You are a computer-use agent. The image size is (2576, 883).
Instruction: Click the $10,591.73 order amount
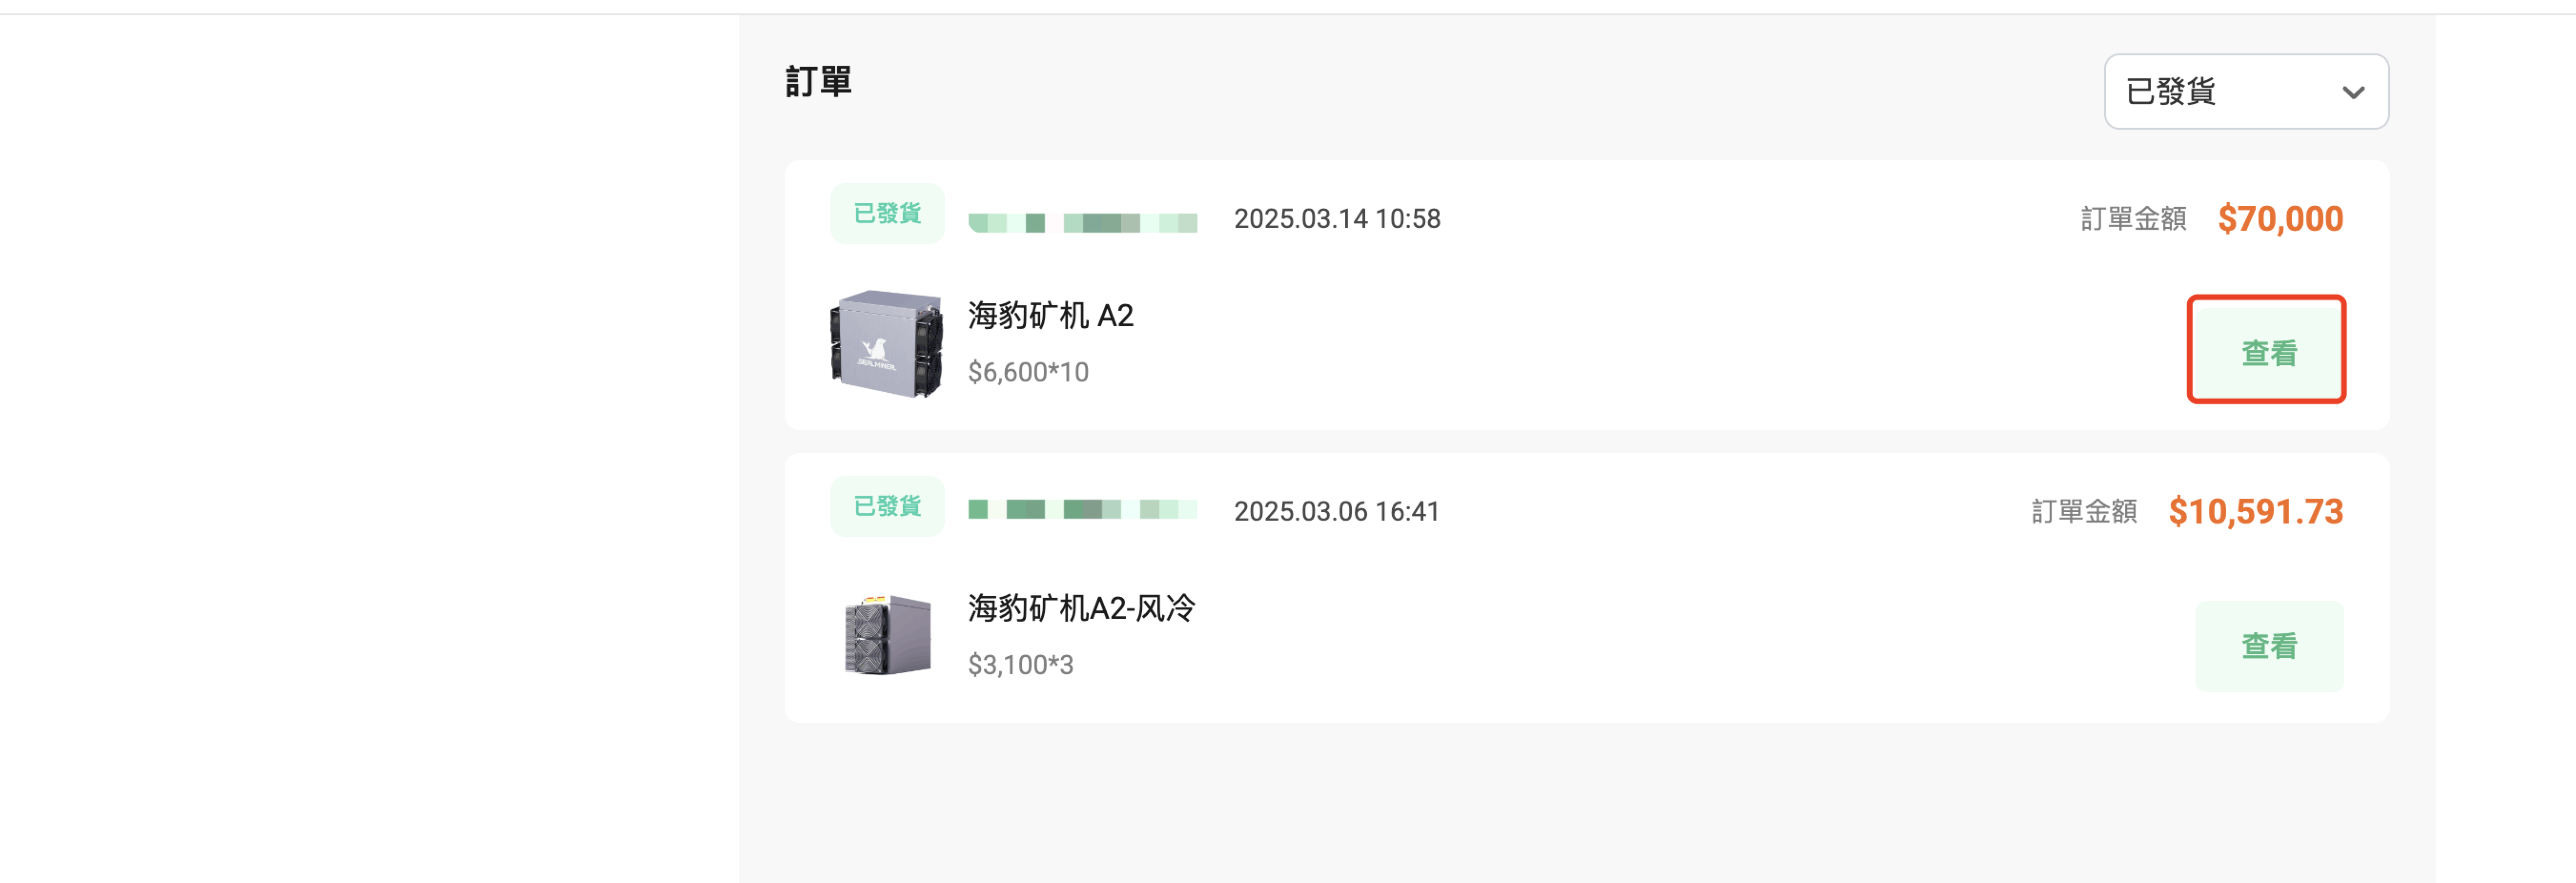pos(2255,511)
